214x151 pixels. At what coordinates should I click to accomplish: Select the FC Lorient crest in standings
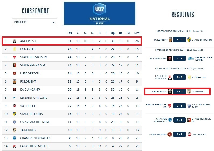[15, 81]
